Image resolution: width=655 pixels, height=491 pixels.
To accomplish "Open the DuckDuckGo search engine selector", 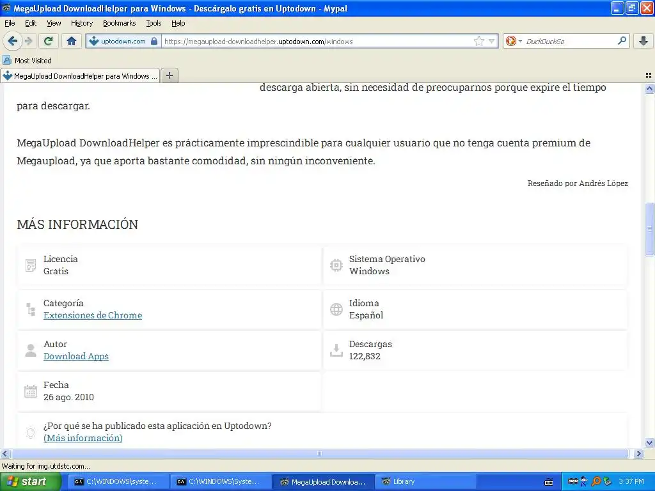I will 514,41.
